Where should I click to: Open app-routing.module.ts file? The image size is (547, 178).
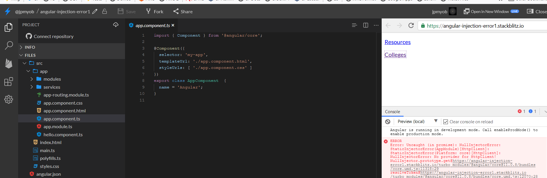click(71, 95)
